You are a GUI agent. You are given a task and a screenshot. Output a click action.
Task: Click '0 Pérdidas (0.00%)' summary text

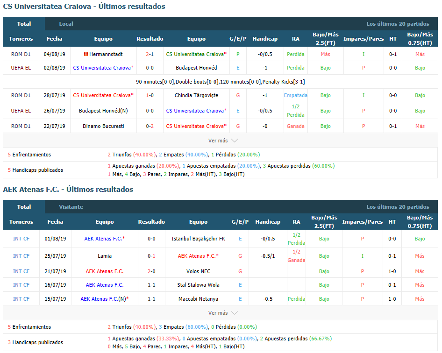click(234, 327)
